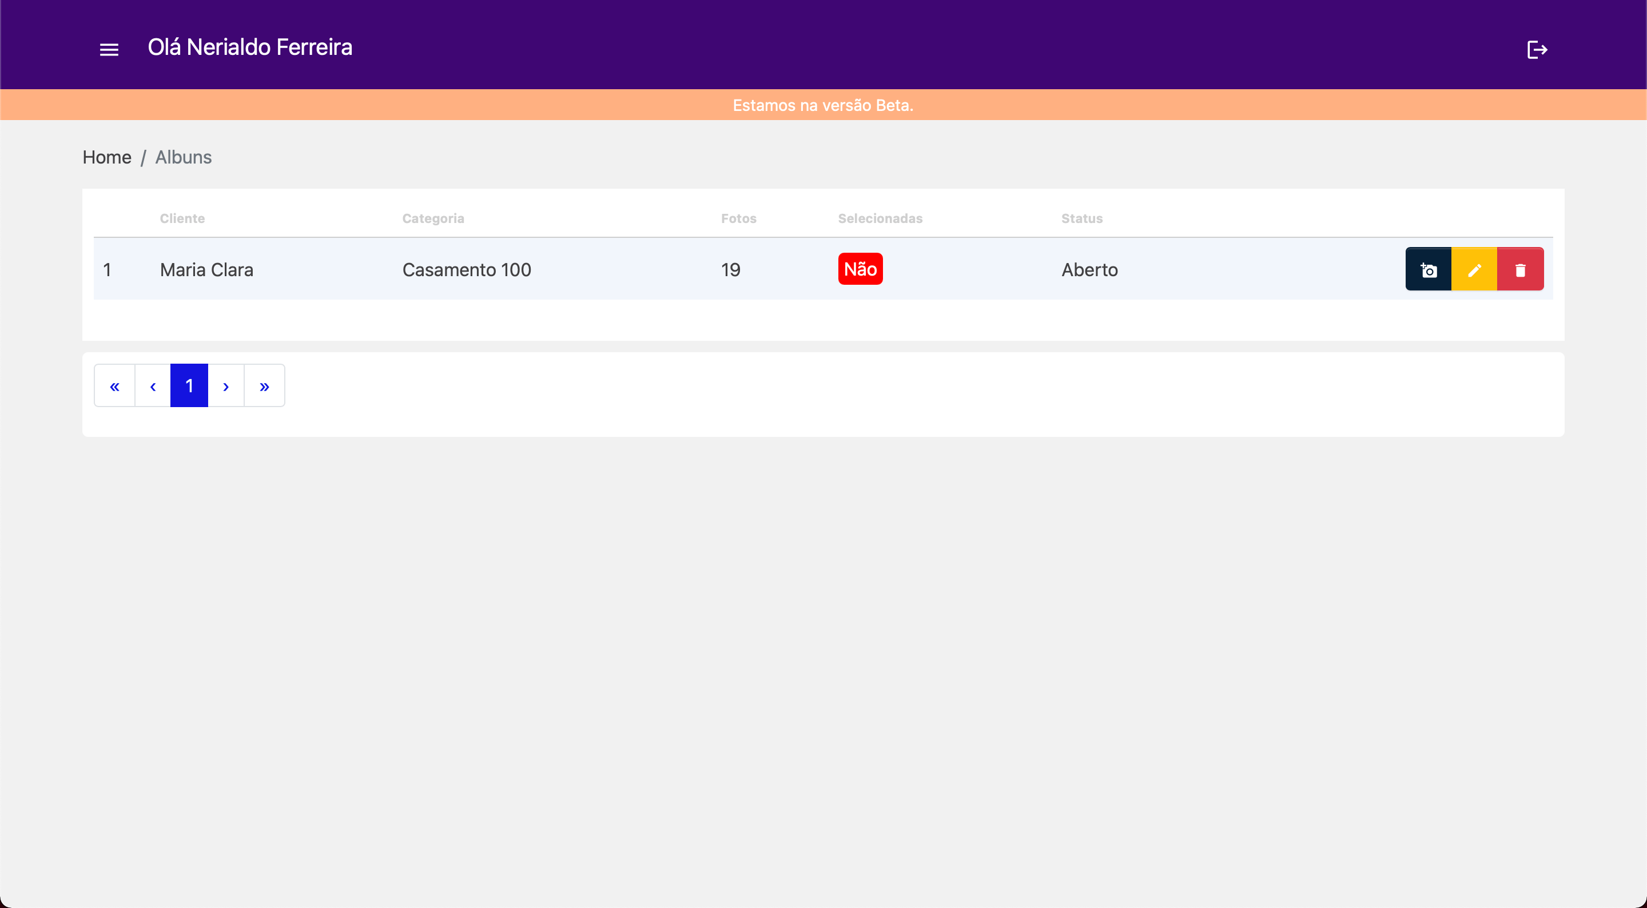
Task: Click the Categoria column header
Action: coord(433,218)
